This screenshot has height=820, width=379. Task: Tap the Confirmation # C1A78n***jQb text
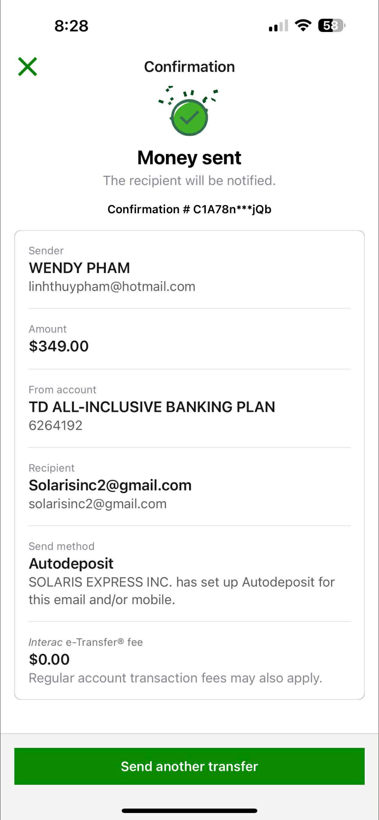click(x=189, y=209)
